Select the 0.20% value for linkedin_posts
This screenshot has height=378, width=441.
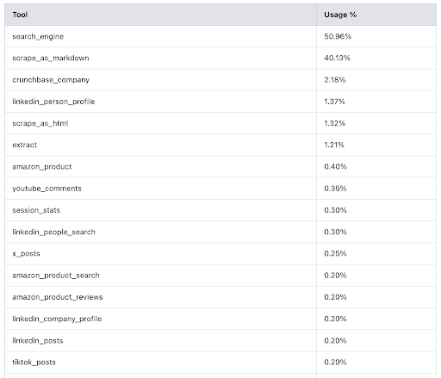pyautogui.click(x=335, y=341)
